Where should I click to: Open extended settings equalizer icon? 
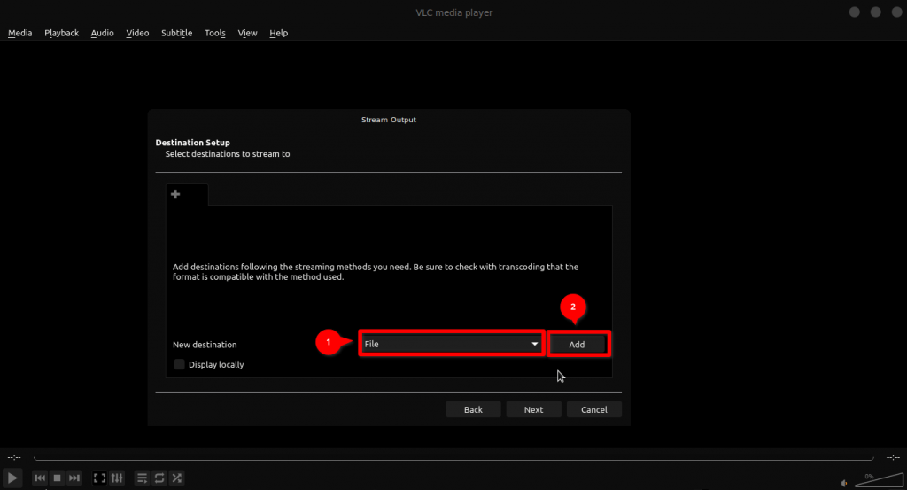(x=117, y=478)
